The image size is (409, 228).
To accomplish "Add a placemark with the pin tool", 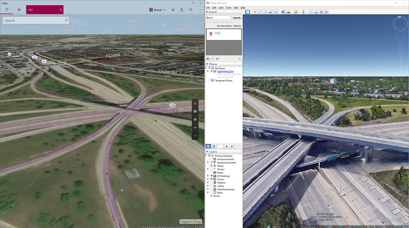I will click(255, 12).
